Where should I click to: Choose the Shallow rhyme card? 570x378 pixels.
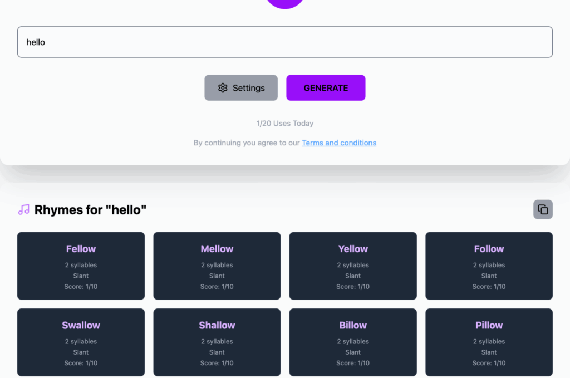click(217, 342)
